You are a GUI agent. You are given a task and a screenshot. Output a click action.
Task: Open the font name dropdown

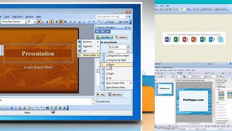(x=26, y=22)
